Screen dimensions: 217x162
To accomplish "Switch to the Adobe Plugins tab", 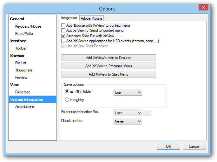I will 91,18.
